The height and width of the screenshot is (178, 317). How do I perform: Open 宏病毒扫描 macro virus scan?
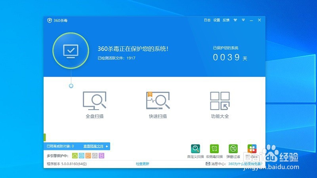point(214,151)
